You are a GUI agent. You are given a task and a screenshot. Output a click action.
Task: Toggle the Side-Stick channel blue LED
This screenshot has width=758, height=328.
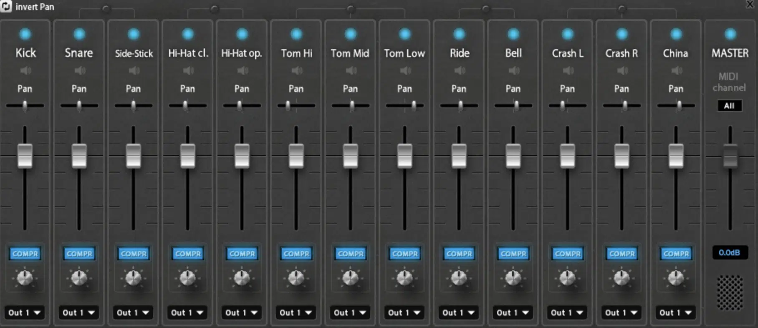pyautogui.click(x=134, y=34)
